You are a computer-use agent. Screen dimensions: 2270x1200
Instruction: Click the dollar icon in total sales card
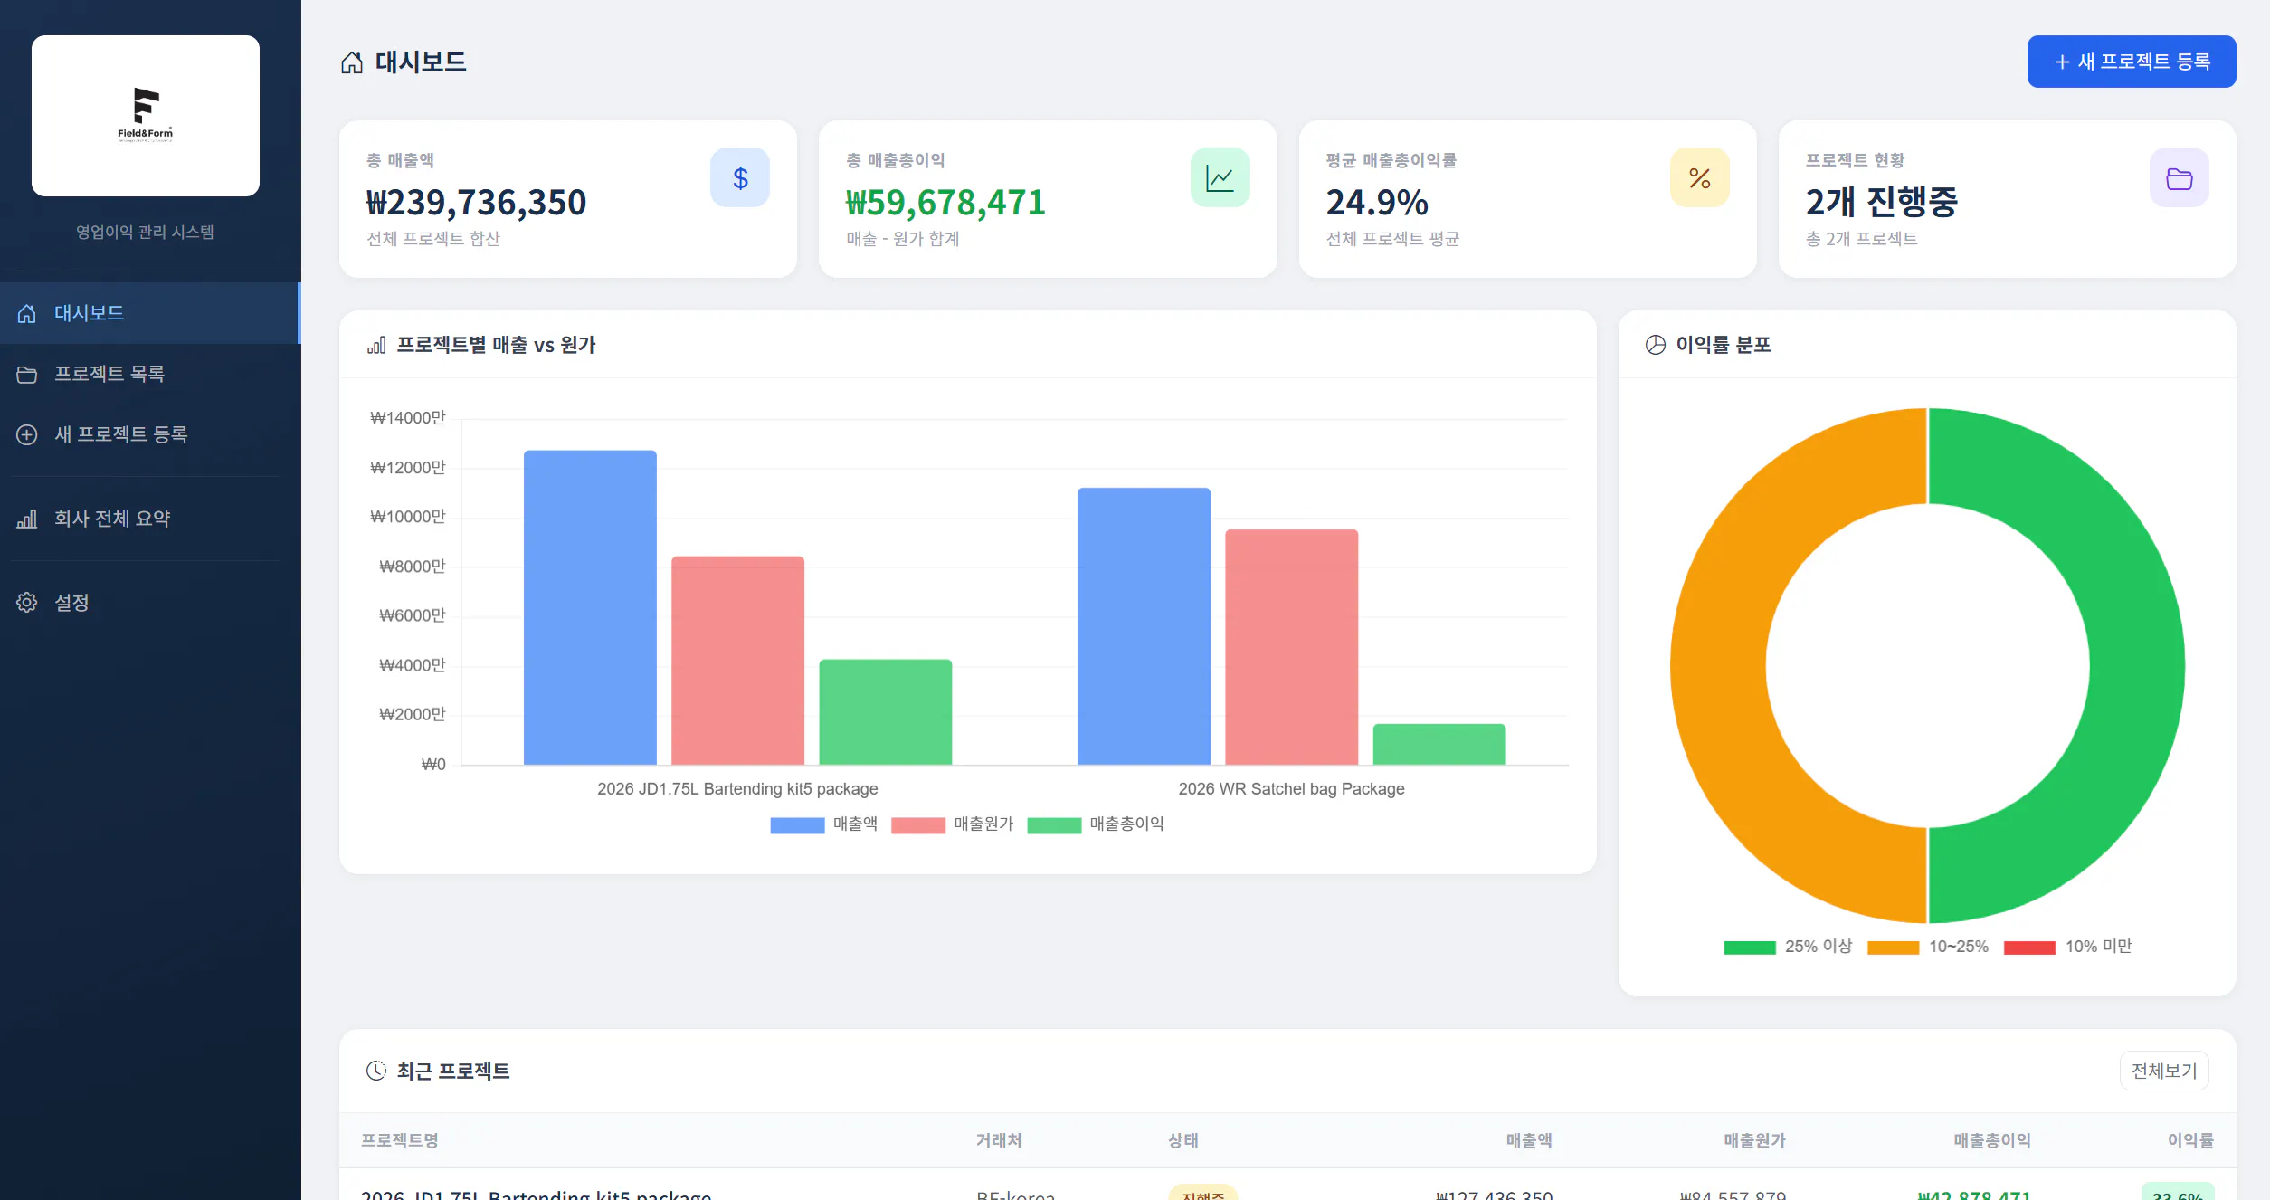pyautogui.click(x=740, y=177)
